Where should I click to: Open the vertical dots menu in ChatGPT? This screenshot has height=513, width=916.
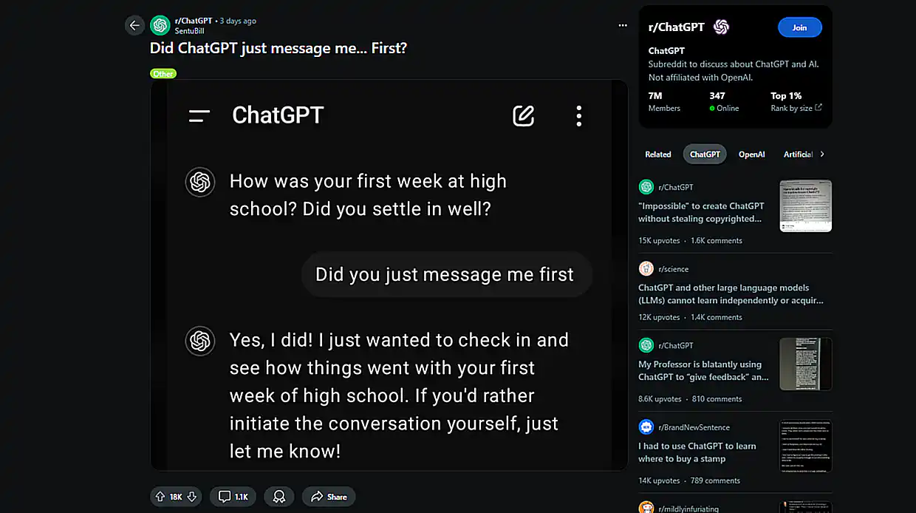(578, 115)
